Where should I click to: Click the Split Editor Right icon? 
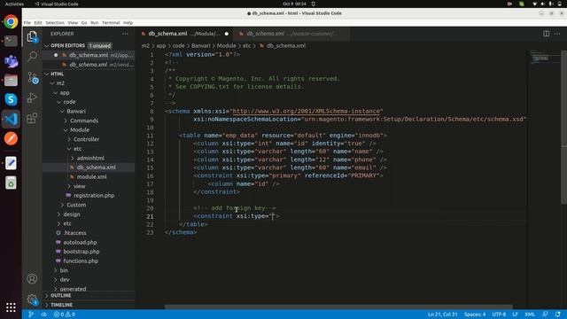point(546,34)
